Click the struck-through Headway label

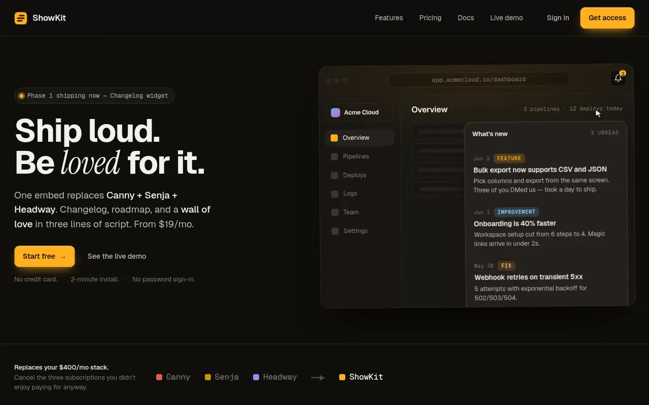(x=280, y=377)
